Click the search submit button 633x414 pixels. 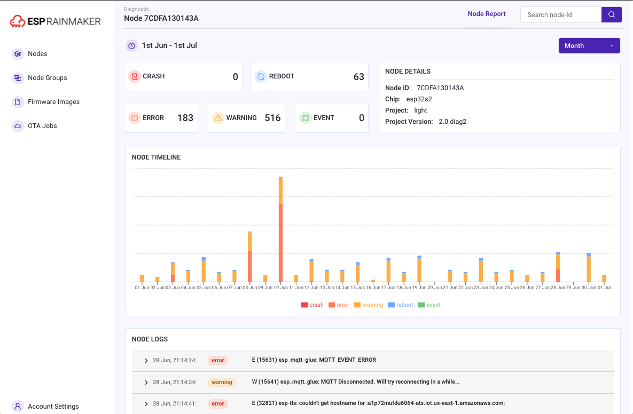(x=611, y=14)
